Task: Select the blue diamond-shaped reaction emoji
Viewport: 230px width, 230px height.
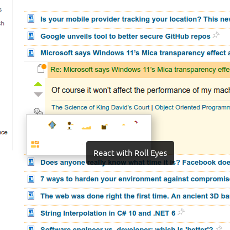Action: pos(52,125)
